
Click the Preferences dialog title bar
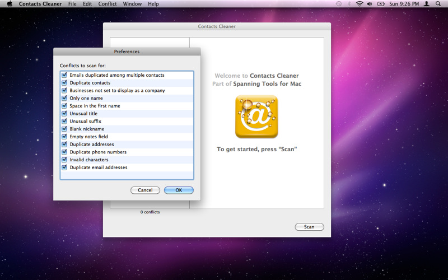pyautogui.click(x=127, y=52)
